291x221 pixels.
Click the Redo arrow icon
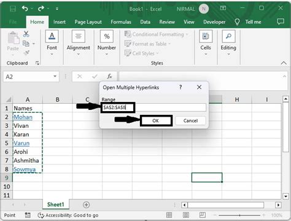pyautogui.click(x=41, y=9)
